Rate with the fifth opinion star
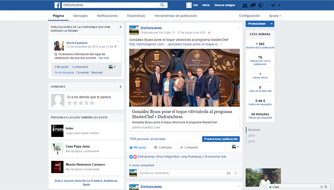Screen dimensions: 334x190 click(92, 103)
